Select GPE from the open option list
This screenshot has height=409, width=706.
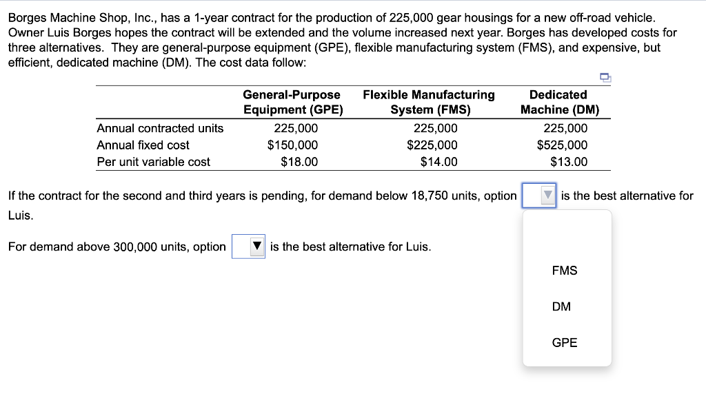click(564, 342)
